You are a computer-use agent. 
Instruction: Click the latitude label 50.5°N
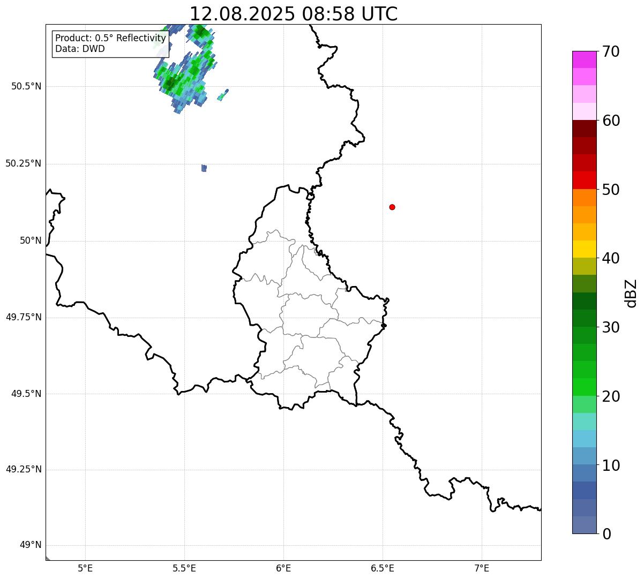(x=26, y=86)
